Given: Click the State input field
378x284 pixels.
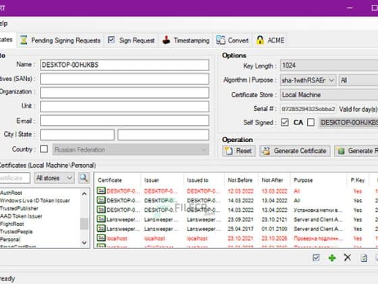Looking at the screenshot, I should tap(163, 135).
